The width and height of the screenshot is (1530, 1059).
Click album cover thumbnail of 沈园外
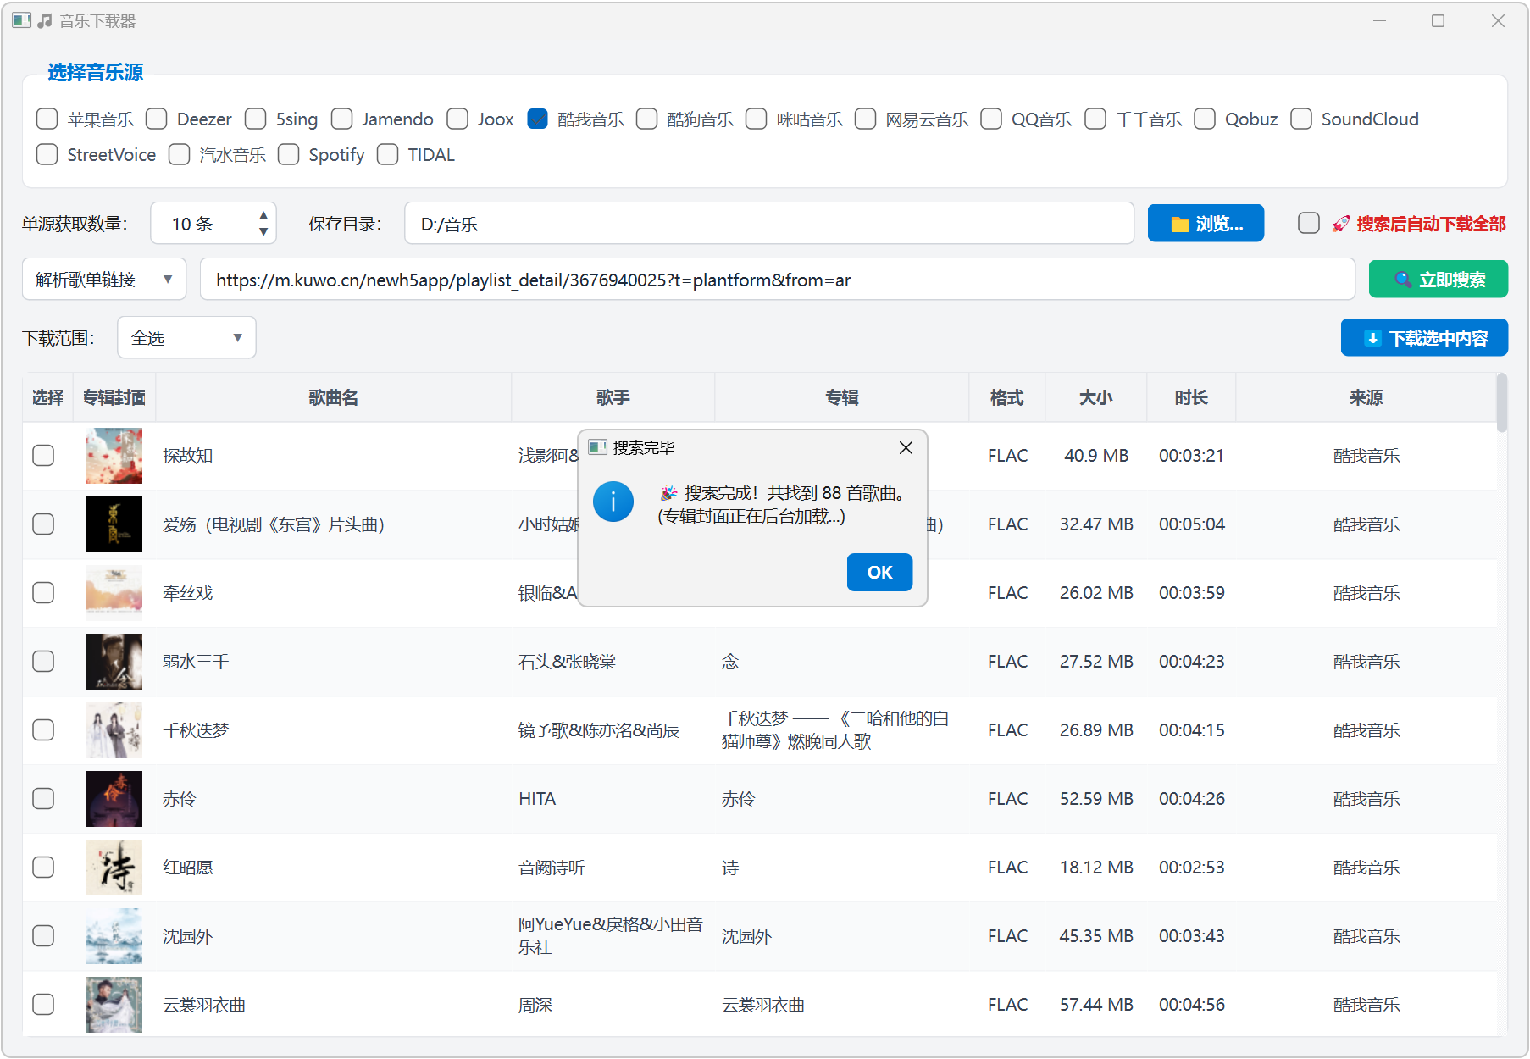click(x=114, y=936)
